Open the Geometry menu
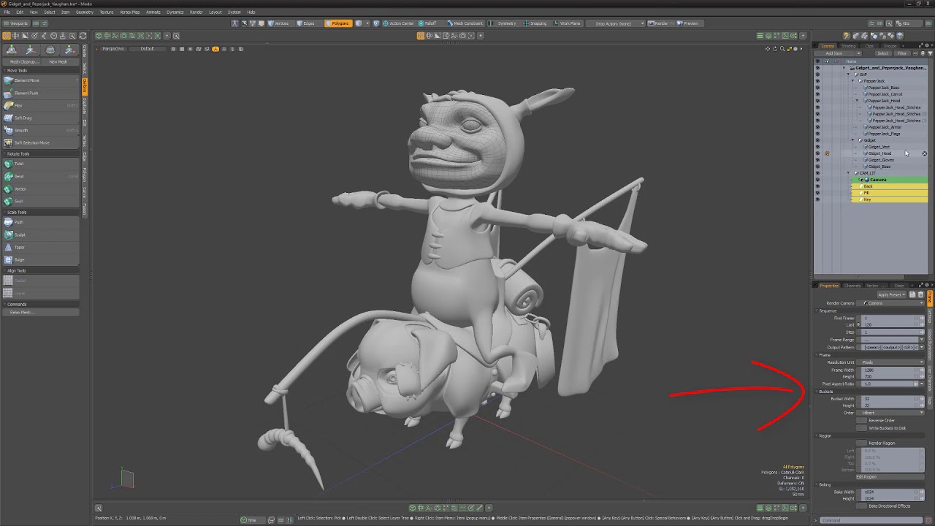 pos(84,12)
